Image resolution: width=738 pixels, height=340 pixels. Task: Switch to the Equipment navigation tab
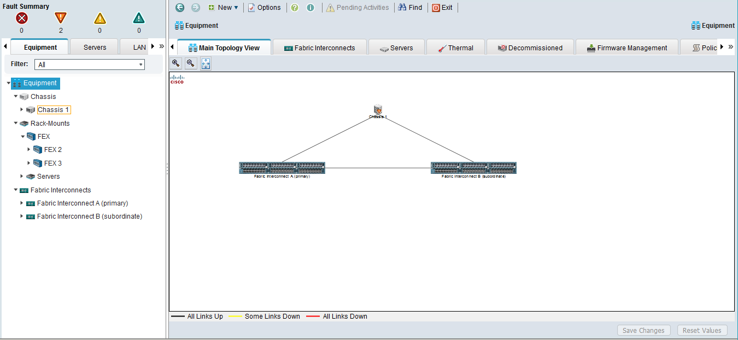[40, 47]
